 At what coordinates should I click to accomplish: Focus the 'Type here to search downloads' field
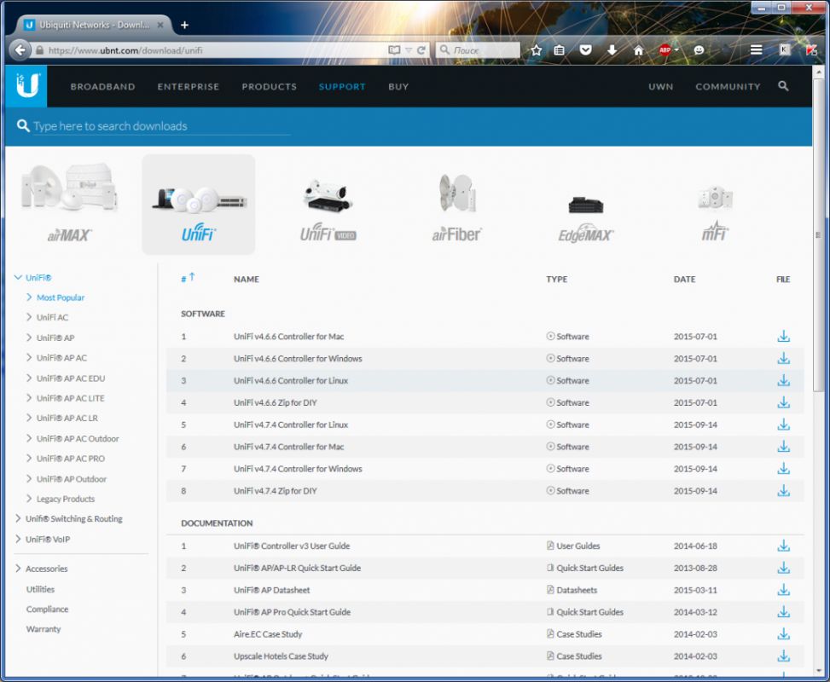point(161,126)
